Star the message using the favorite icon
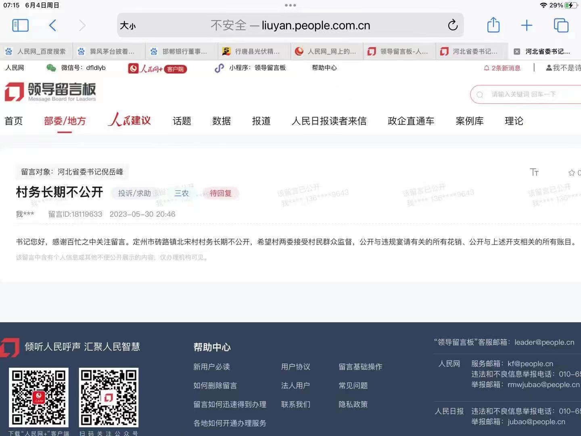 (571, 172)
